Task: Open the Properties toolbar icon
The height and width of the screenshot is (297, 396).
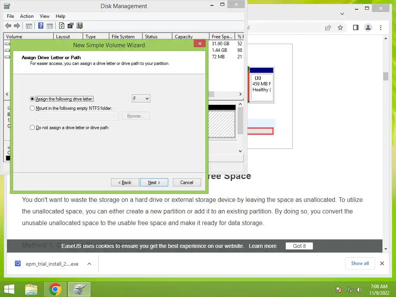Action: click(70, 26)
